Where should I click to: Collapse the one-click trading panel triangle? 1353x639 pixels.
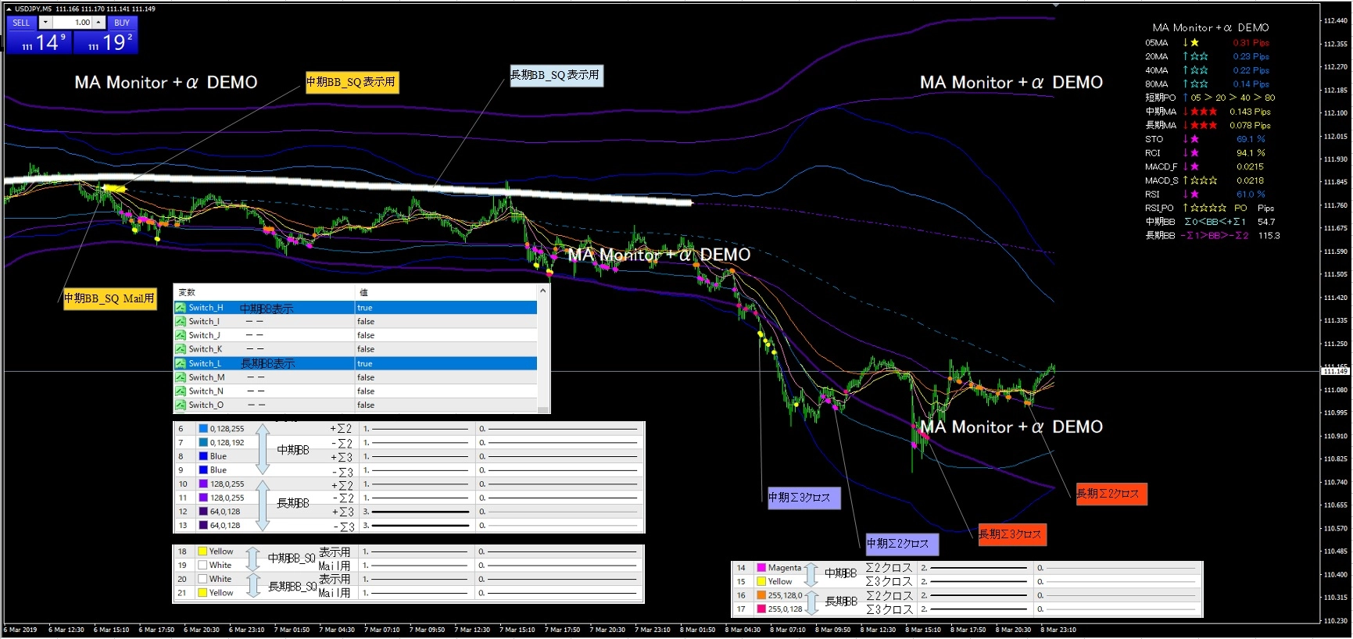coord(9,9)
